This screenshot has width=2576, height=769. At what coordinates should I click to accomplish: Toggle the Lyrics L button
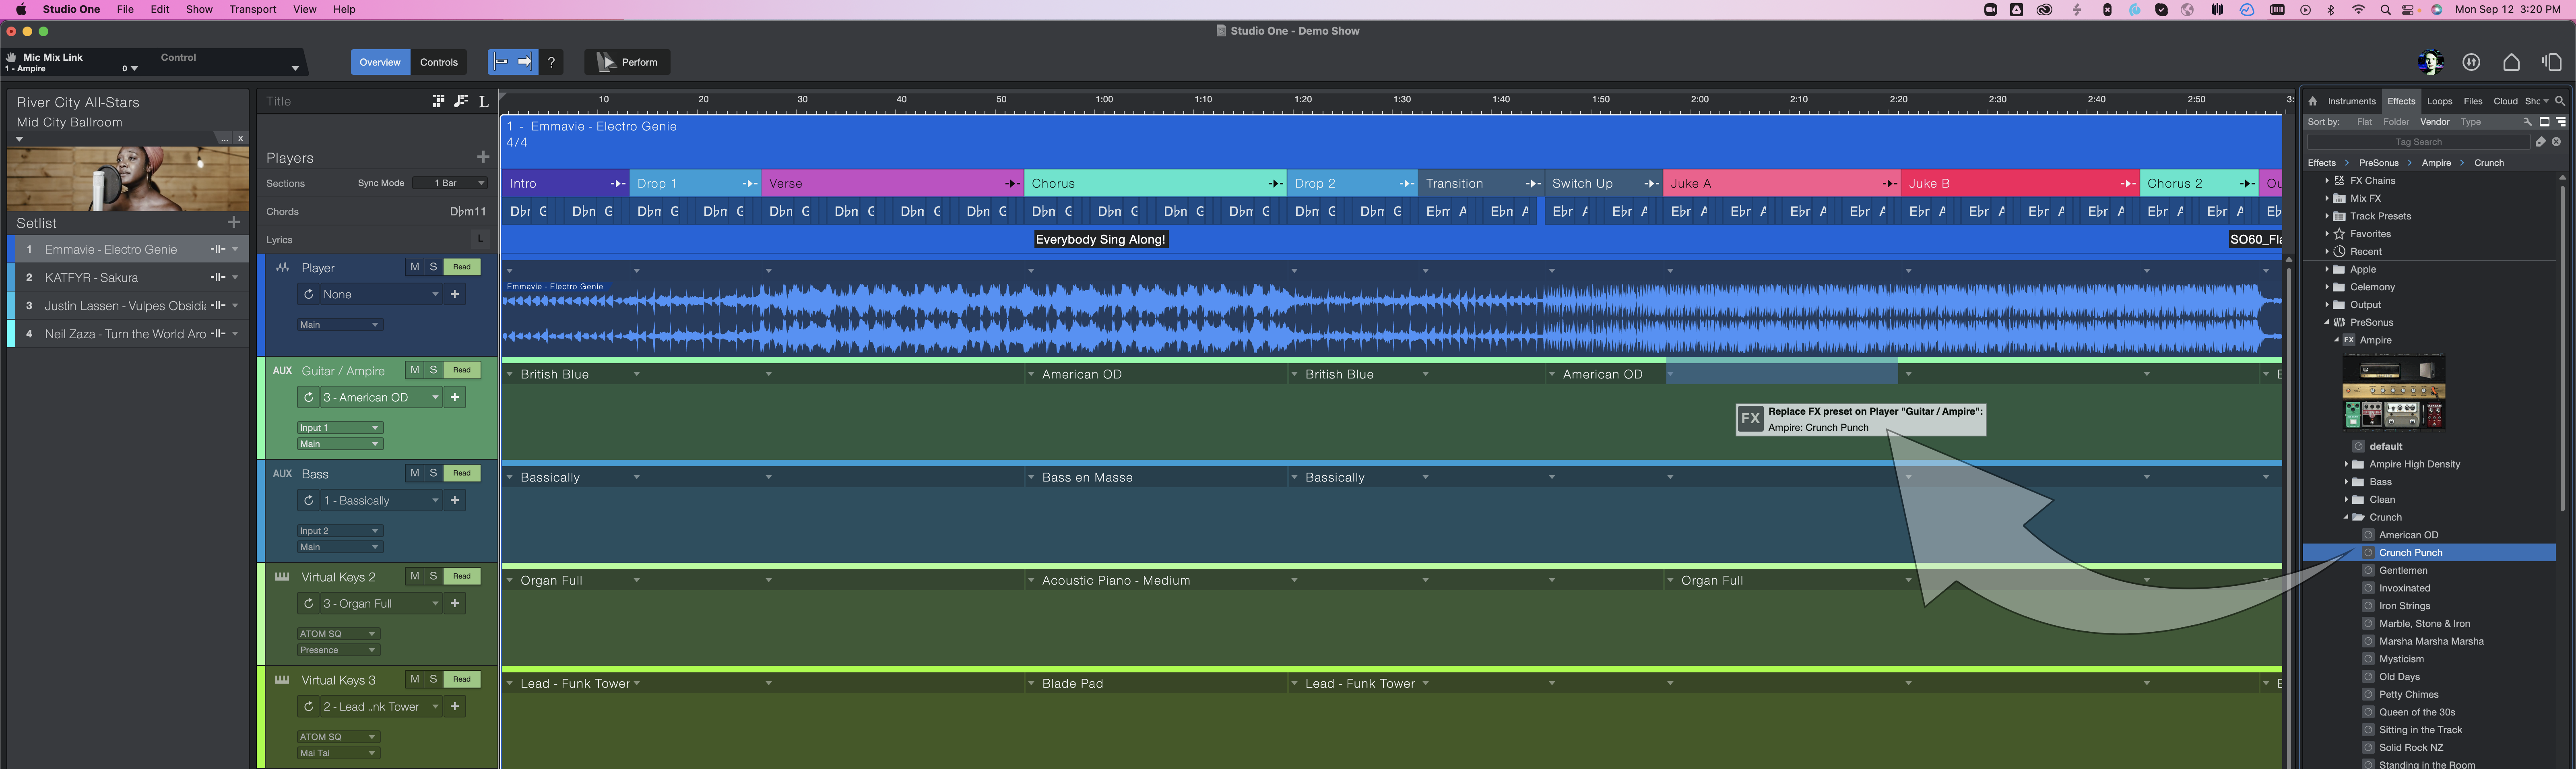pyautogui.click(x=480, y=239)
